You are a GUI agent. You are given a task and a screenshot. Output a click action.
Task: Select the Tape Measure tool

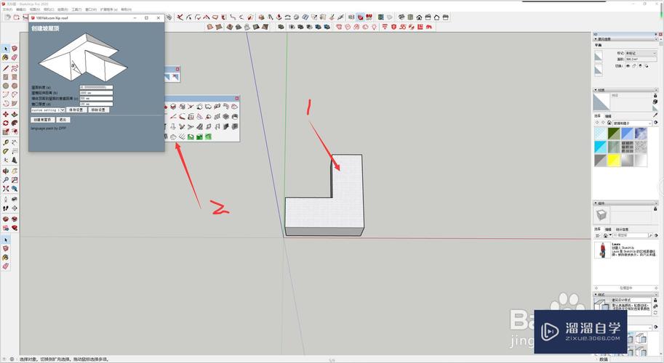tap(6, 142)
